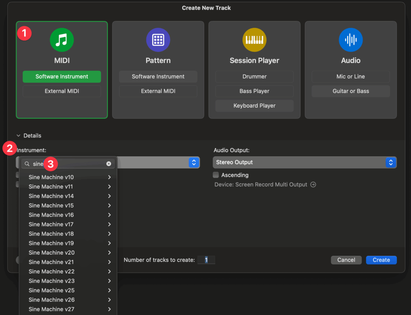Choose Sine Machine v20 from list

(x=51, y=253)
